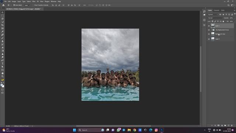Click the Home icon in options bar
The width and height of the screenshot is (236, 133).
pyautogui.click(x=3, y=5)
